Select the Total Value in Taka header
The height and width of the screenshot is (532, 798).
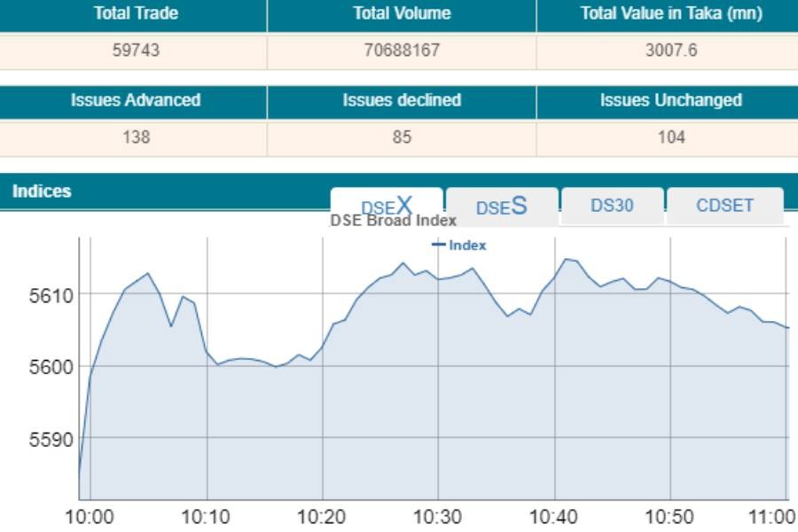[670, 13]
